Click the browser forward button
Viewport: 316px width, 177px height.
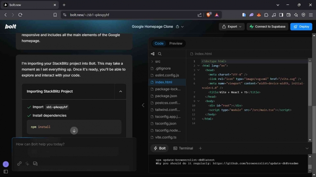[13, 15]
